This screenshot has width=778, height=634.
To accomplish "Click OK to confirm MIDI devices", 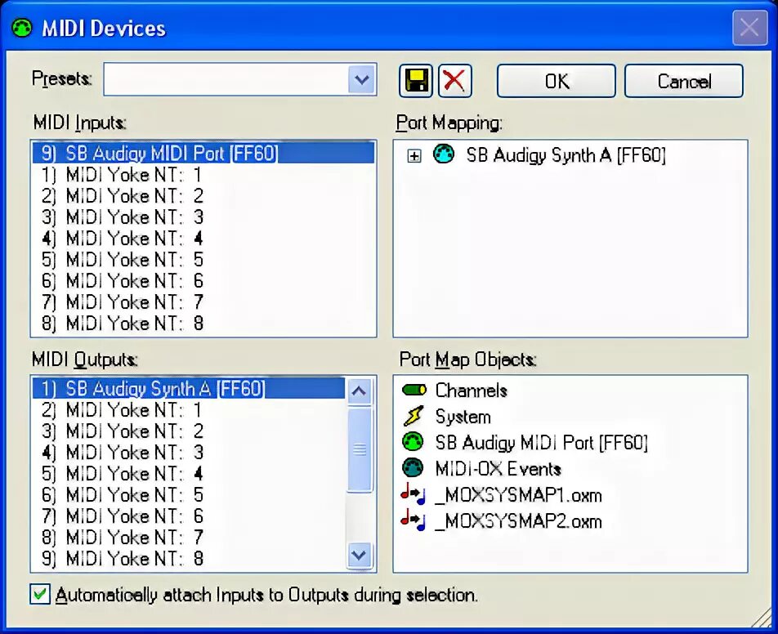I will tap(557, 81).
